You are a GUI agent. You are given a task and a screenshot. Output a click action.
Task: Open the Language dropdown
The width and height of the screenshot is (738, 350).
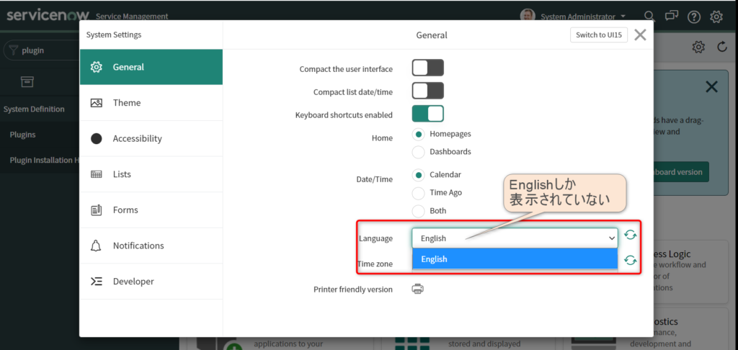click(x=515, y=238)
